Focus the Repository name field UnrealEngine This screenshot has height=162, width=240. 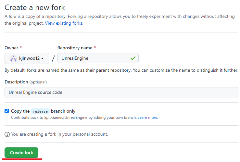point(98,58)
